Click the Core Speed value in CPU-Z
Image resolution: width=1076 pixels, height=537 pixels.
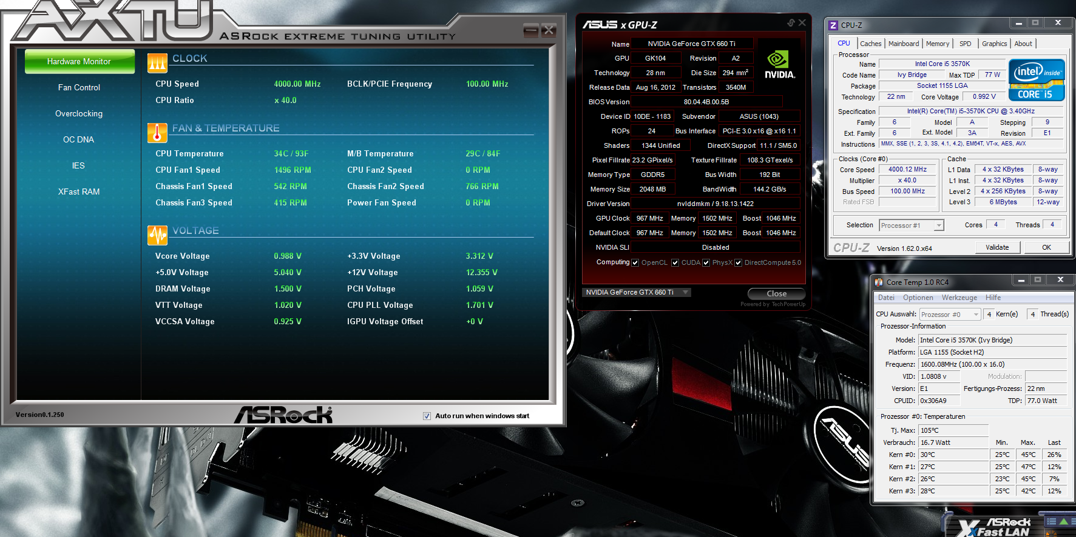coord(908,170)
